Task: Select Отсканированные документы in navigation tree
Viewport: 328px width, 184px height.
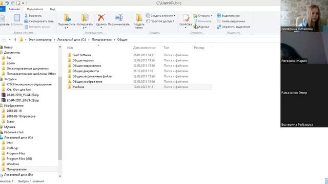Action: pyautogui.click(x=27, y=68)
